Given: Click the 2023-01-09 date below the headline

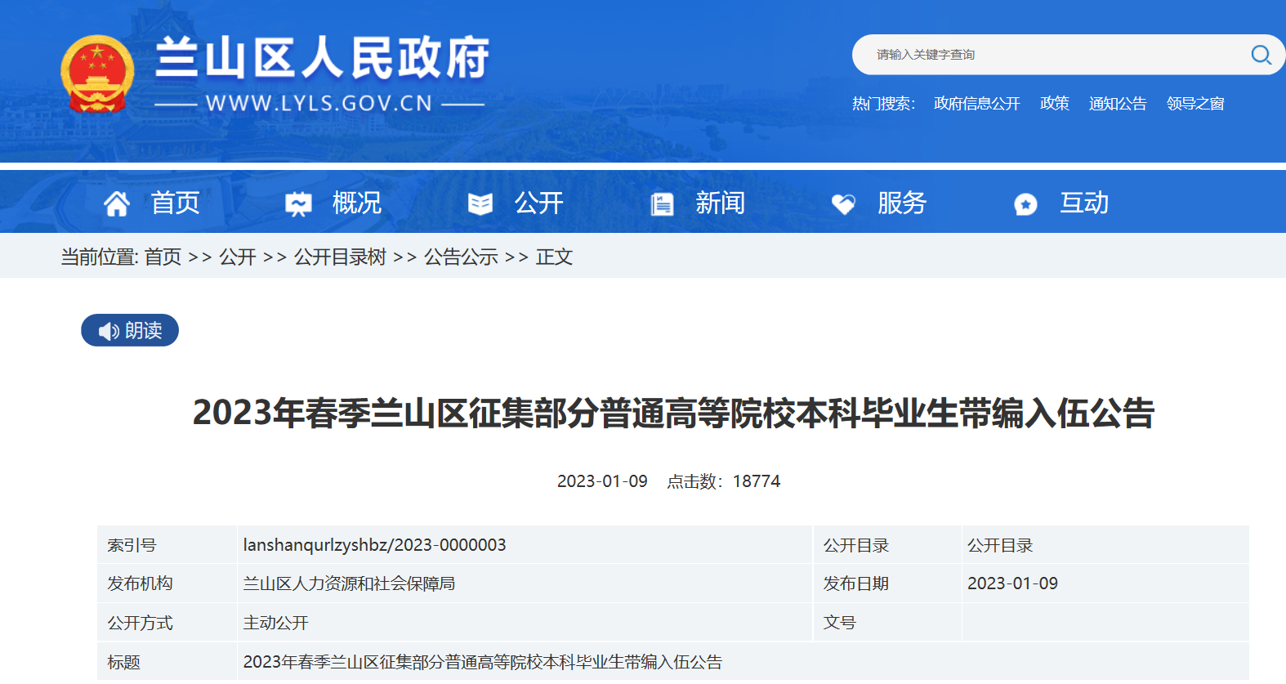Looking at the screenshot, I should point(602,481).
